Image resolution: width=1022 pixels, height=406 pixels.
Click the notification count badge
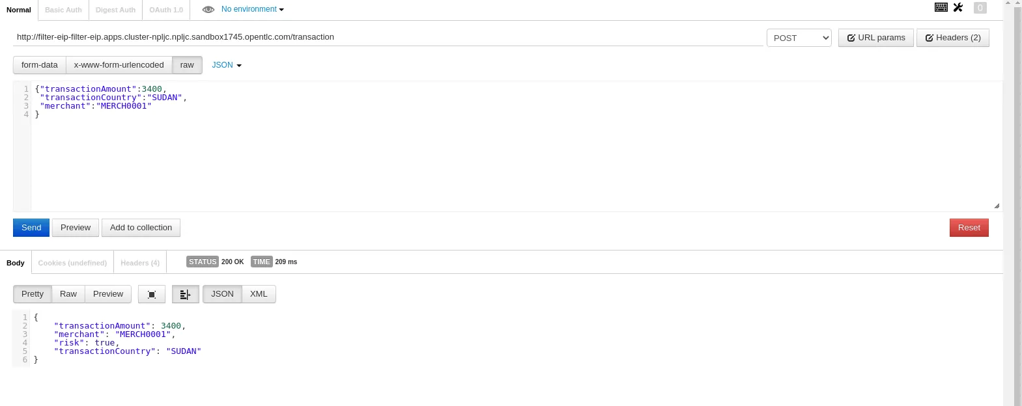coord(980,8)
